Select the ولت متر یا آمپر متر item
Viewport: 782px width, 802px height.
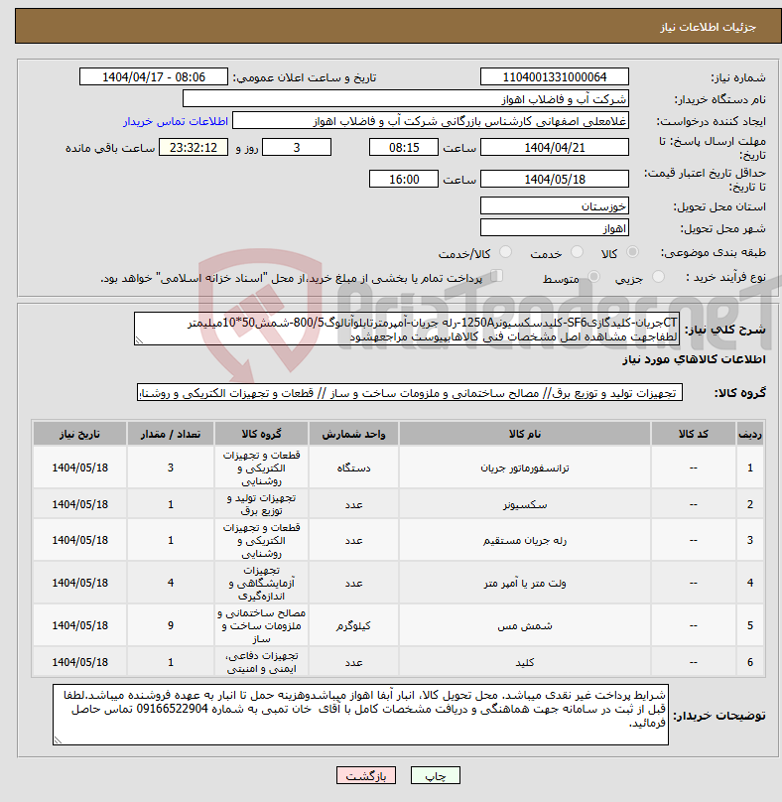tap(525, 583)
